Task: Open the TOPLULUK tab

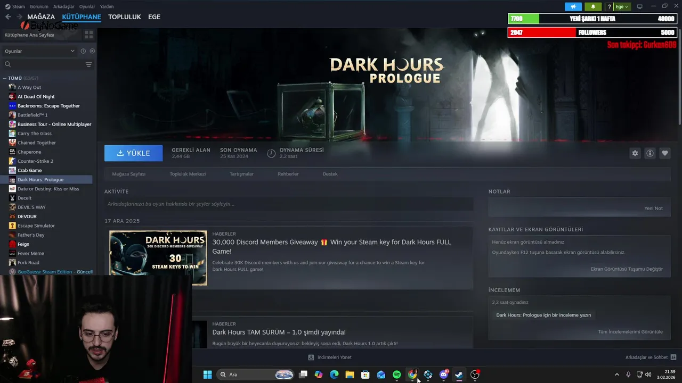Action: [x=125, y=17]
